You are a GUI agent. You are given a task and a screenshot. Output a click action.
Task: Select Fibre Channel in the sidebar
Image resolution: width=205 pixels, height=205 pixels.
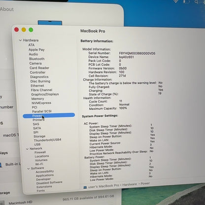point(41,90)
